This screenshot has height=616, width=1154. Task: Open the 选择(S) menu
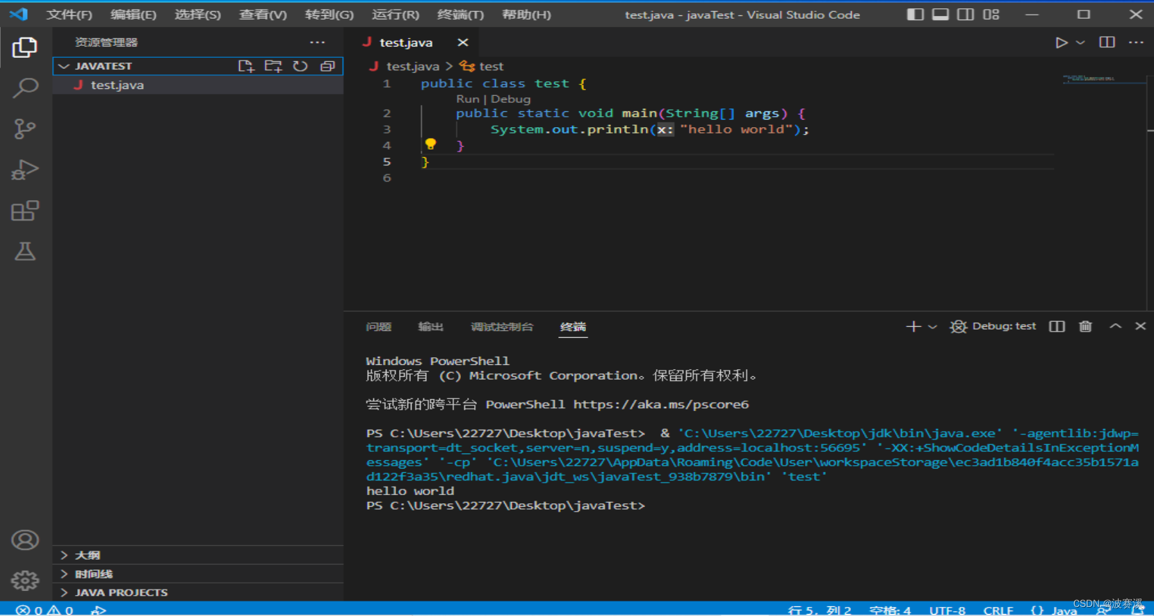click(x=197, y=15)
